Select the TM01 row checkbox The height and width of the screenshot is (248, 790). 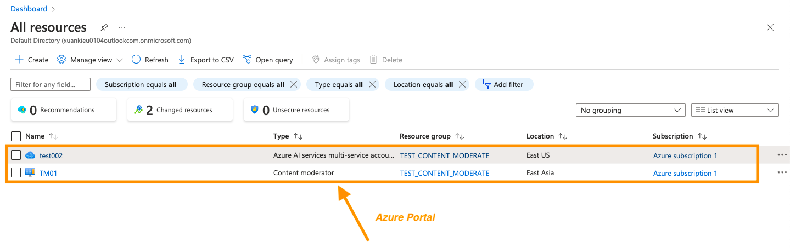point(16,172)
